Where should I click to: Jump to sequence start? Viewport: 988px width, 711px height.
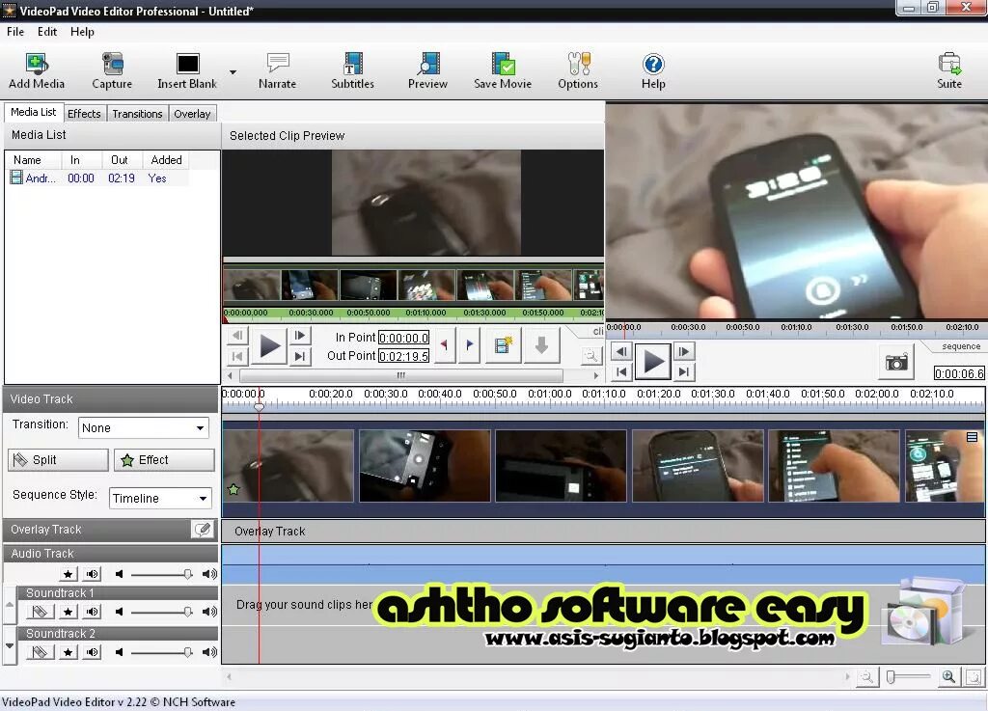click(x=621, y=371)
